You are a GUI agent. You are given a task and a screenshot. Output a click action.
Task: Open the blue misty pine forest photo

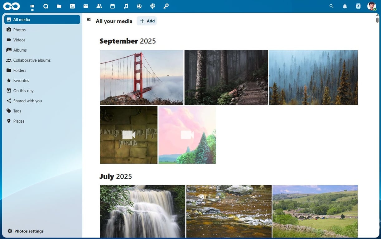point(313,77)
